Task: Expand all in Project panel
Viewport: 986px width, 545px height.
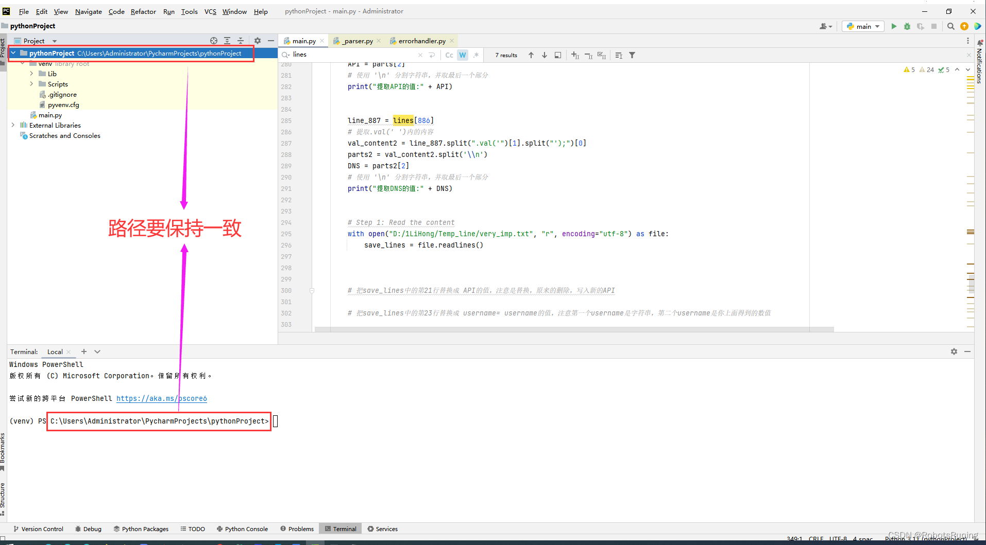Action: click(227, 41)
